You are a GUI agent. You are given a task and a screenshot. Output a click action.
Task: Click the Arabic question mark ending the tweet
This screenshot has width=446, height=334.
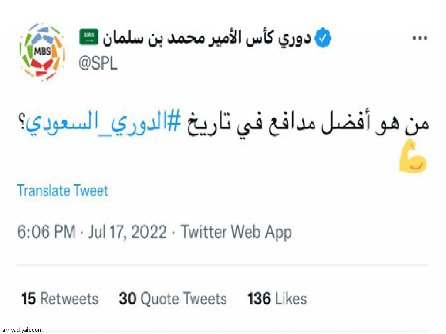22,121
